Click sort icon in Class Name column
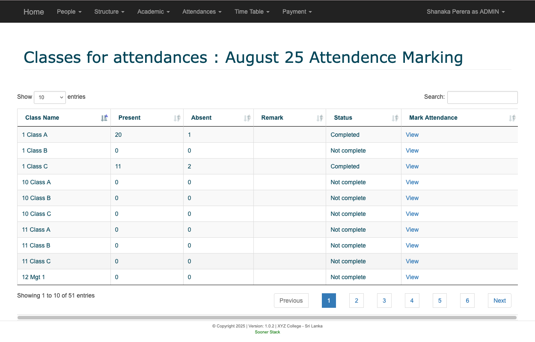Screen dimensions: 535x342 (x=104, y=118)
